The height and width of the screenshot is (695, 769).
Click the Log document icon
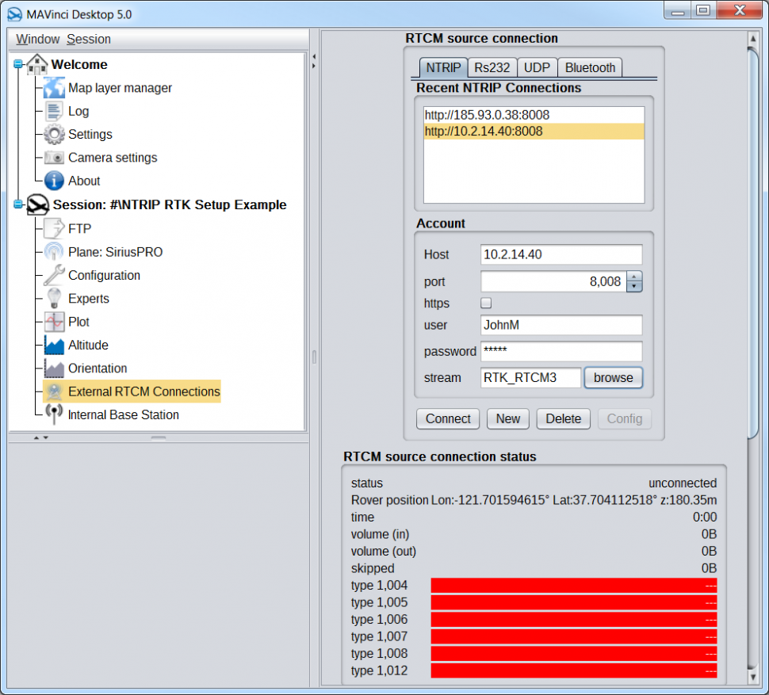click(x=54, y=111)
